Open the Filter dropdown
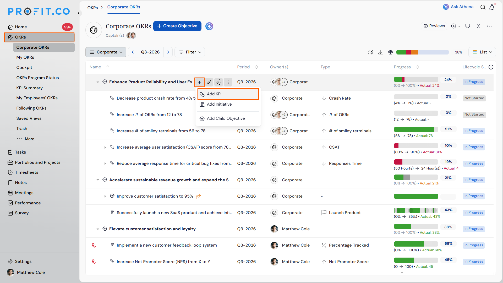Viewport: 503px width, 283px height. (x=190, y=52)
